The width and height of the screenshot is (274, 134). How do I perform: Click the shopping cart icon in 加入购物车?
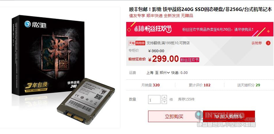pos(217,117)
